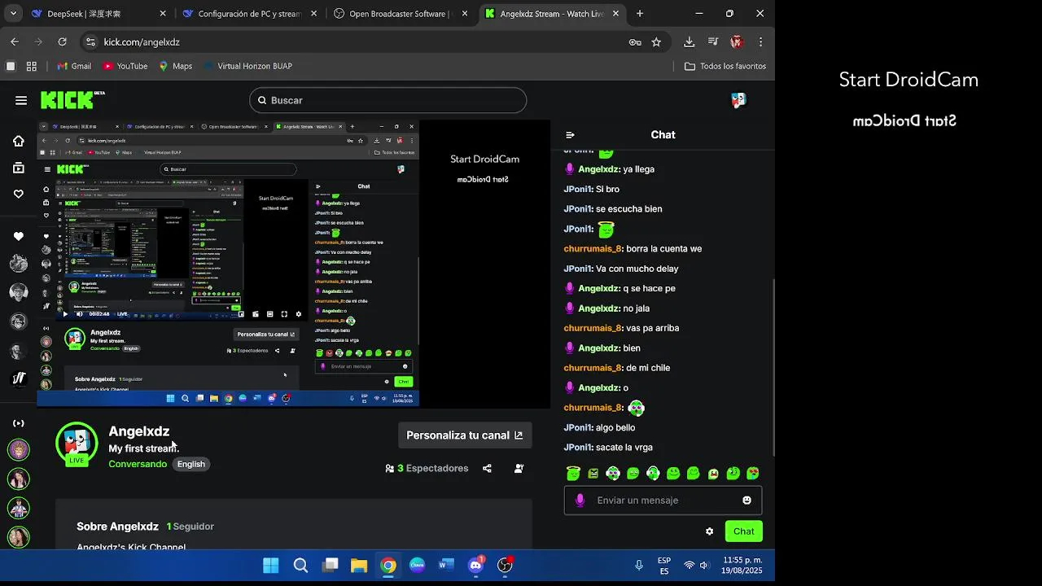
Task: Click the share icon next to Espectadores
Action: pyautogui.click(x=487, y=469)
